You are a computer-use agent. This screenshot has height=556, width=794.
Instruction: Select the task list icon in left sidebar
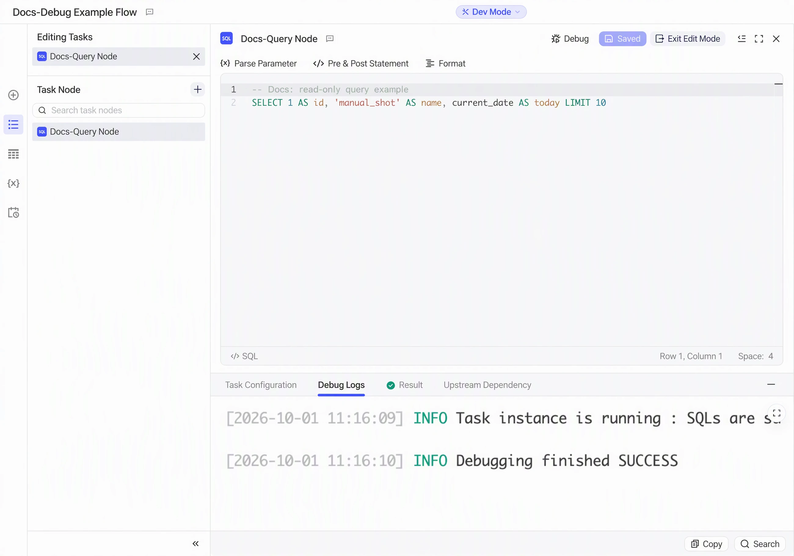tap(13, 124)
